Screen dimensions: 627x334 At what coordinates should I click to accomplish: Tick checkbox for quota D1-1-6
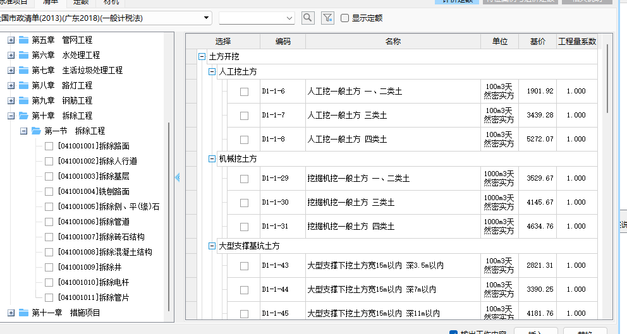(244, 92)
